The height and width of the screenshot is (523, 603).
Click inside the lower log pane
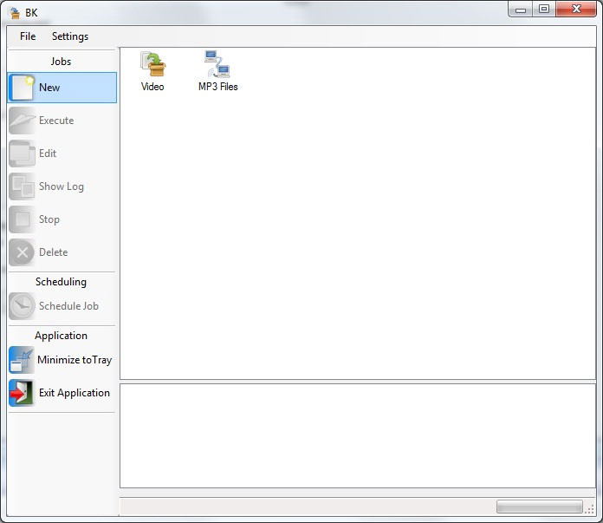tap(358, 435)
